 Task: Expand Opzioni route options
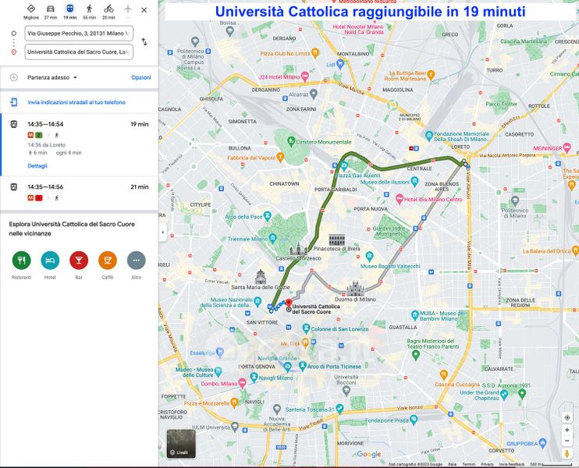point(140,78)
